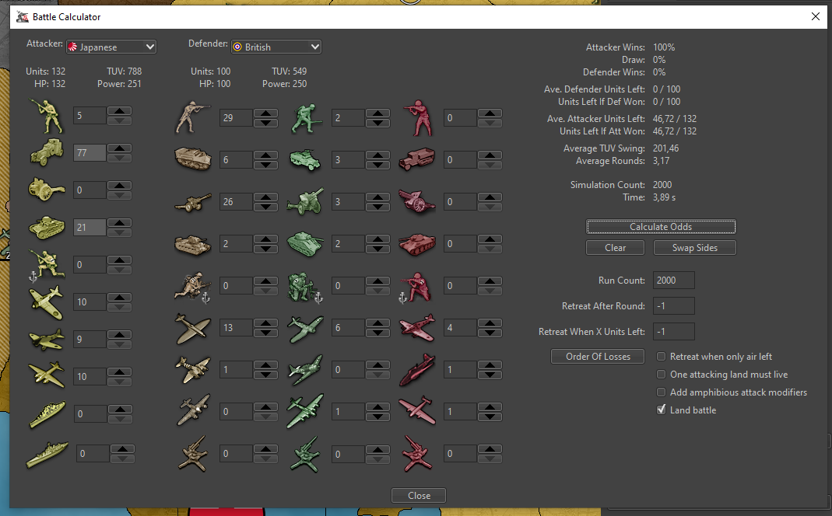
Task: Click the tan British fighter icon
Action: (193, 327)
